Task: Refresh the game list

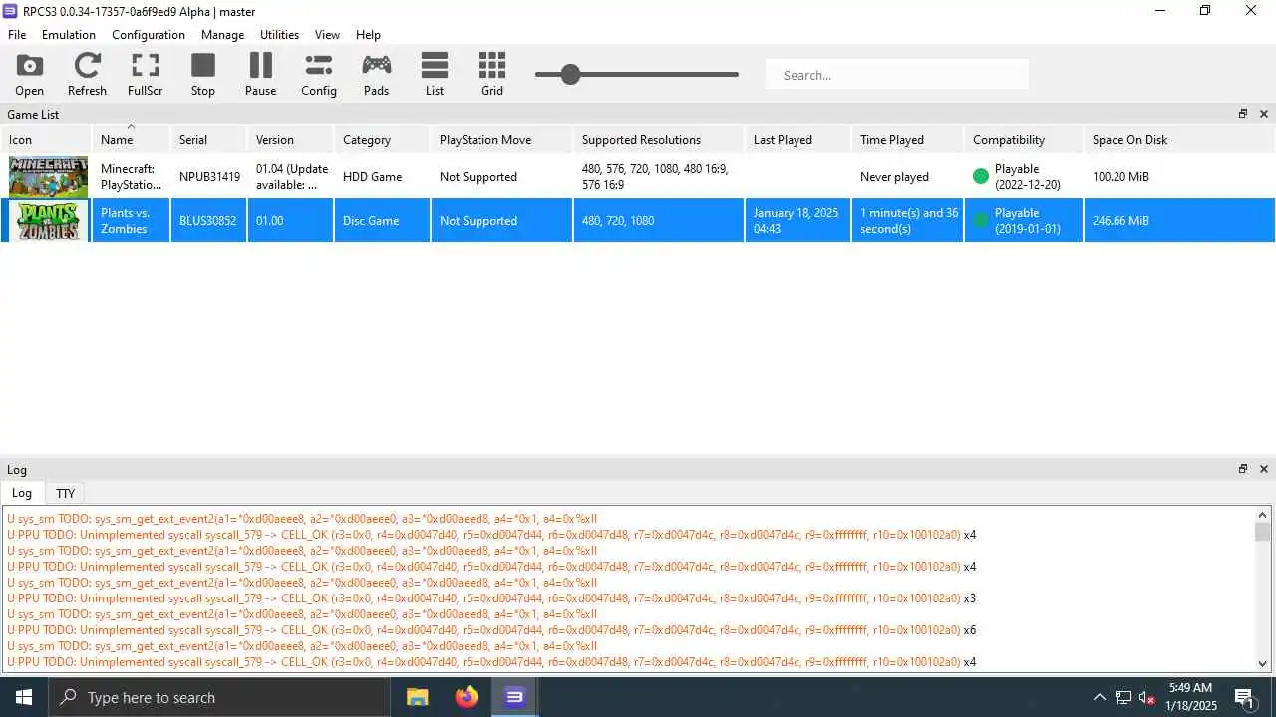Action: [x=87, y=75]
